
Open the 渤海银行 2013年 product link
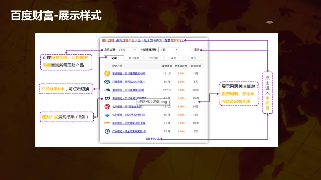(x=128, y=90)
